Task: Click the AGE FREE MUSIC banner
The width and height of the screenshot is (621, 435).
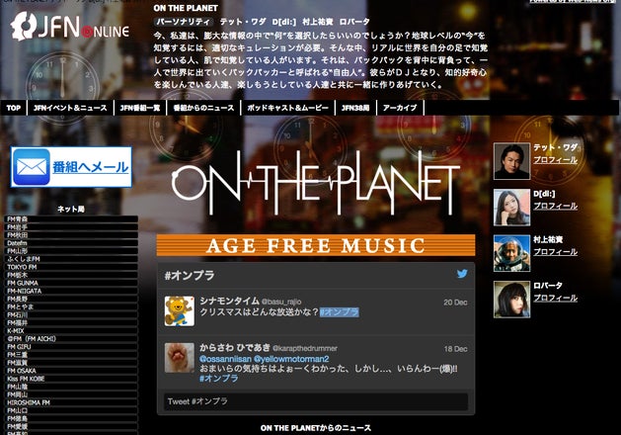Action: (x=315, y=245)
